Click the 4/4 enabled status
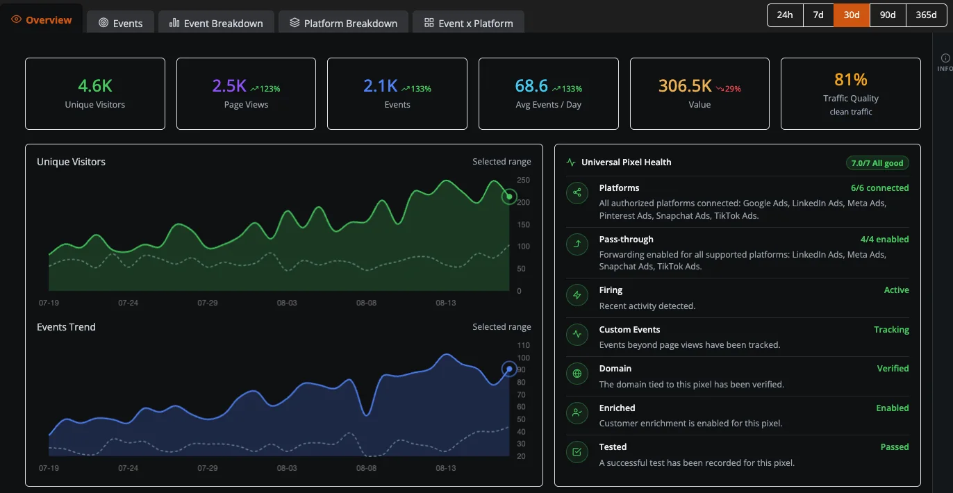 [x=884, y=240]
